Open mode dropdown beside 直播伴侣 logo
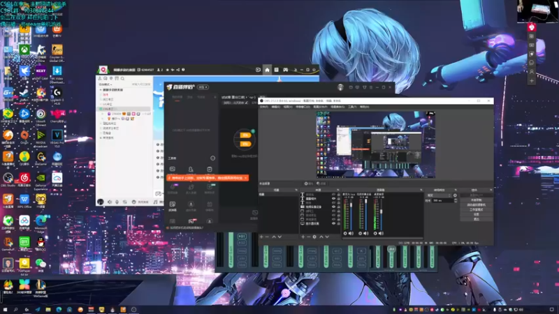Image resolution: width=559 pixels, height=314 pixels. (203, 87)
